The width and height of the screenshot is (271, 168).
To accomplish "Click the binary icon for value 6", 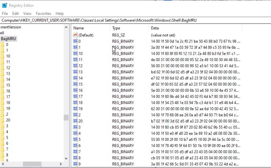I will [x=76, y=145].
